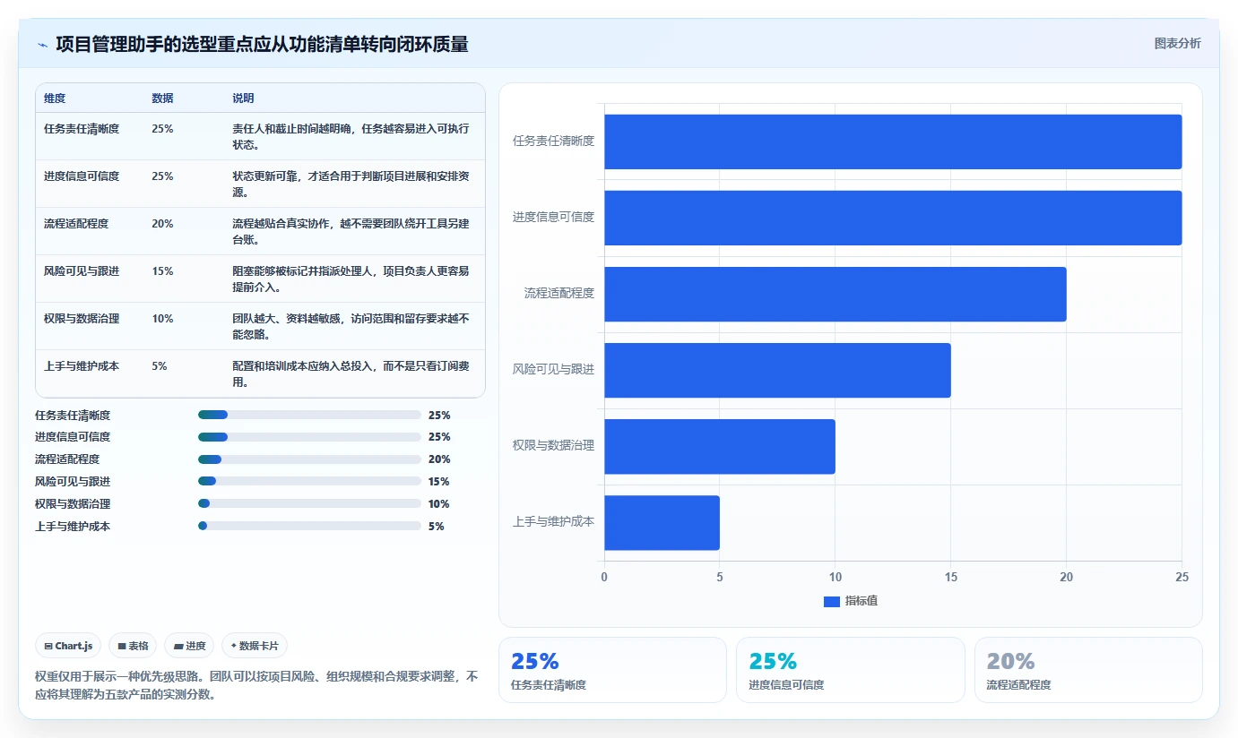Screen dimensions: 1238x738
Task: Click the 15% value in the table
Action: point(162,271)
